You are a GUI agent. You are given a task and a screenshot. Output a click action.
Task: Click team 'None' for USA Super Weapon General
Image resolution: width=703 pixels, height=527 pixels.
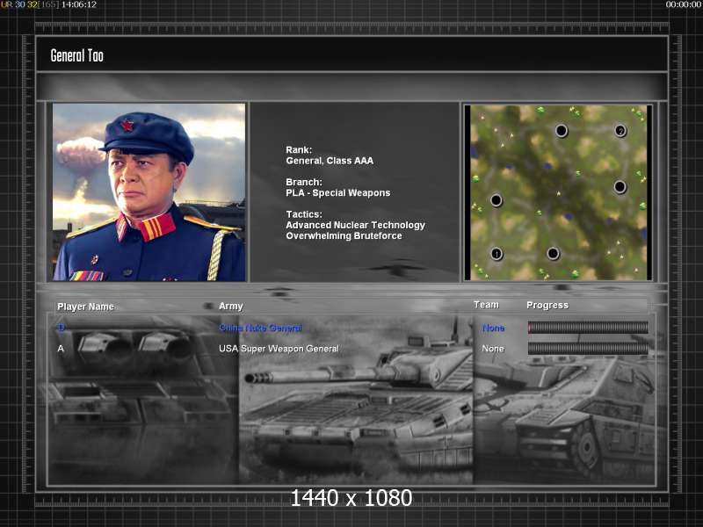(x=493, y=349)
